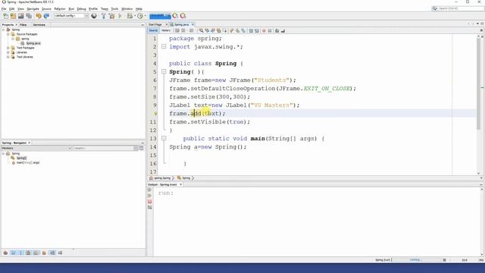Collapse the main method fold on line 13
Image resolution: width=485 pixels, height=273 pixels.
pos(164,138)
